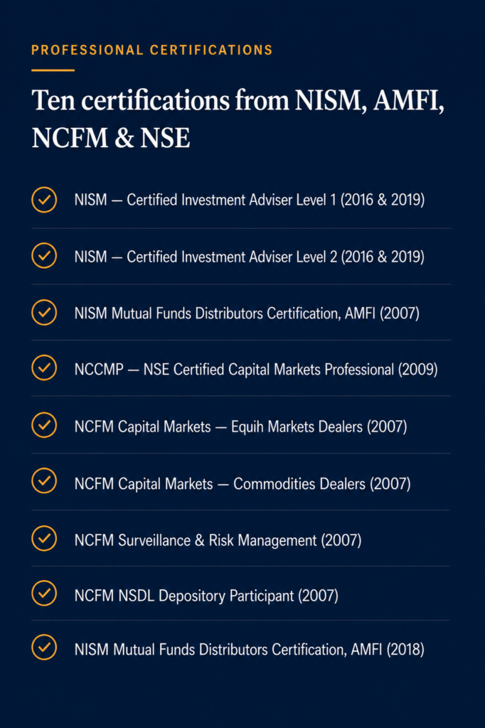The image size is (485, 728).
Task: Click checkmark icon beside NCCMP entry
Action: click(x=44, y=368)
